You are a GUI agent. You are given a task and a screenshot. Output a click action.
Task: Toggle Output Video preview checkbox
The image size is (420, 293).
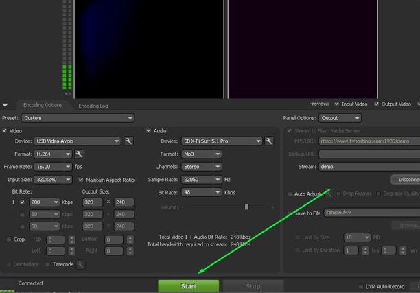pyautogui.click(x=377, y=104)
